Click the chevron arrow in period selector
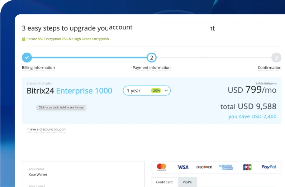 click(166, 91)
